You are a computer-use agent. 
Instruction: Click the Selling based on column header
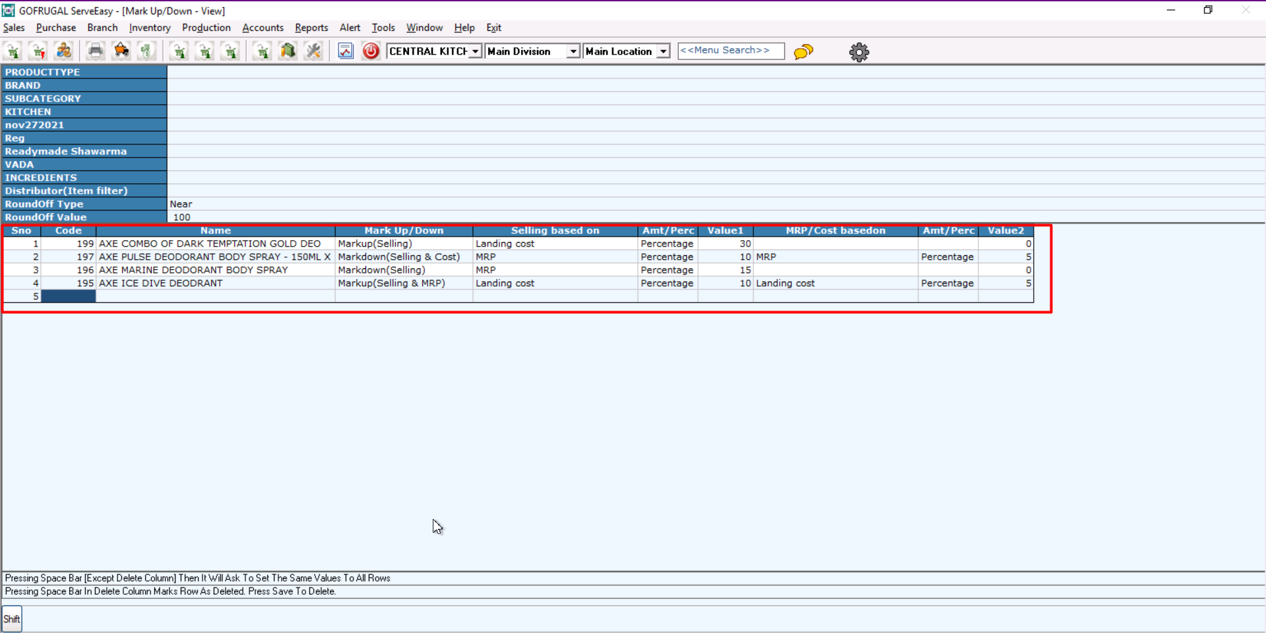pyautogui.click(x=555, y=231)
